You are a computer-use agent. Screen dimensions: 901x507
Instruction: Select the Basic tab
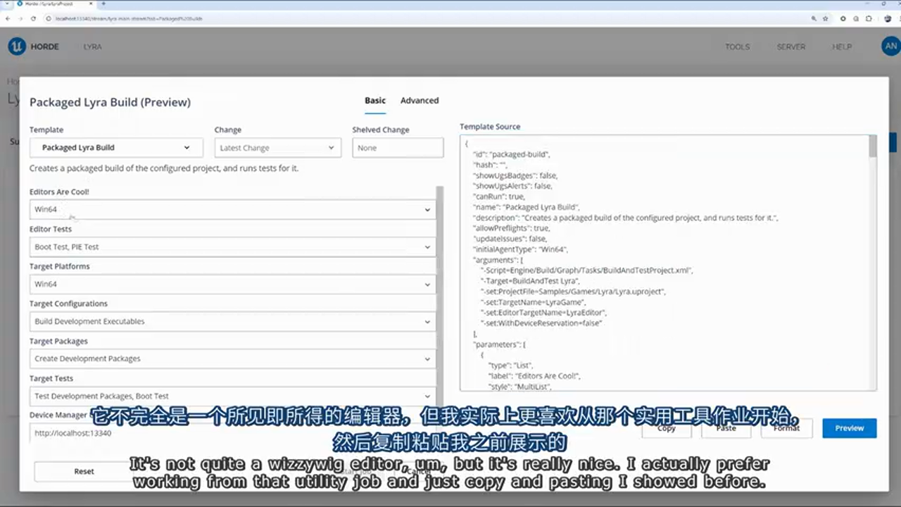(x=375, y=101)
